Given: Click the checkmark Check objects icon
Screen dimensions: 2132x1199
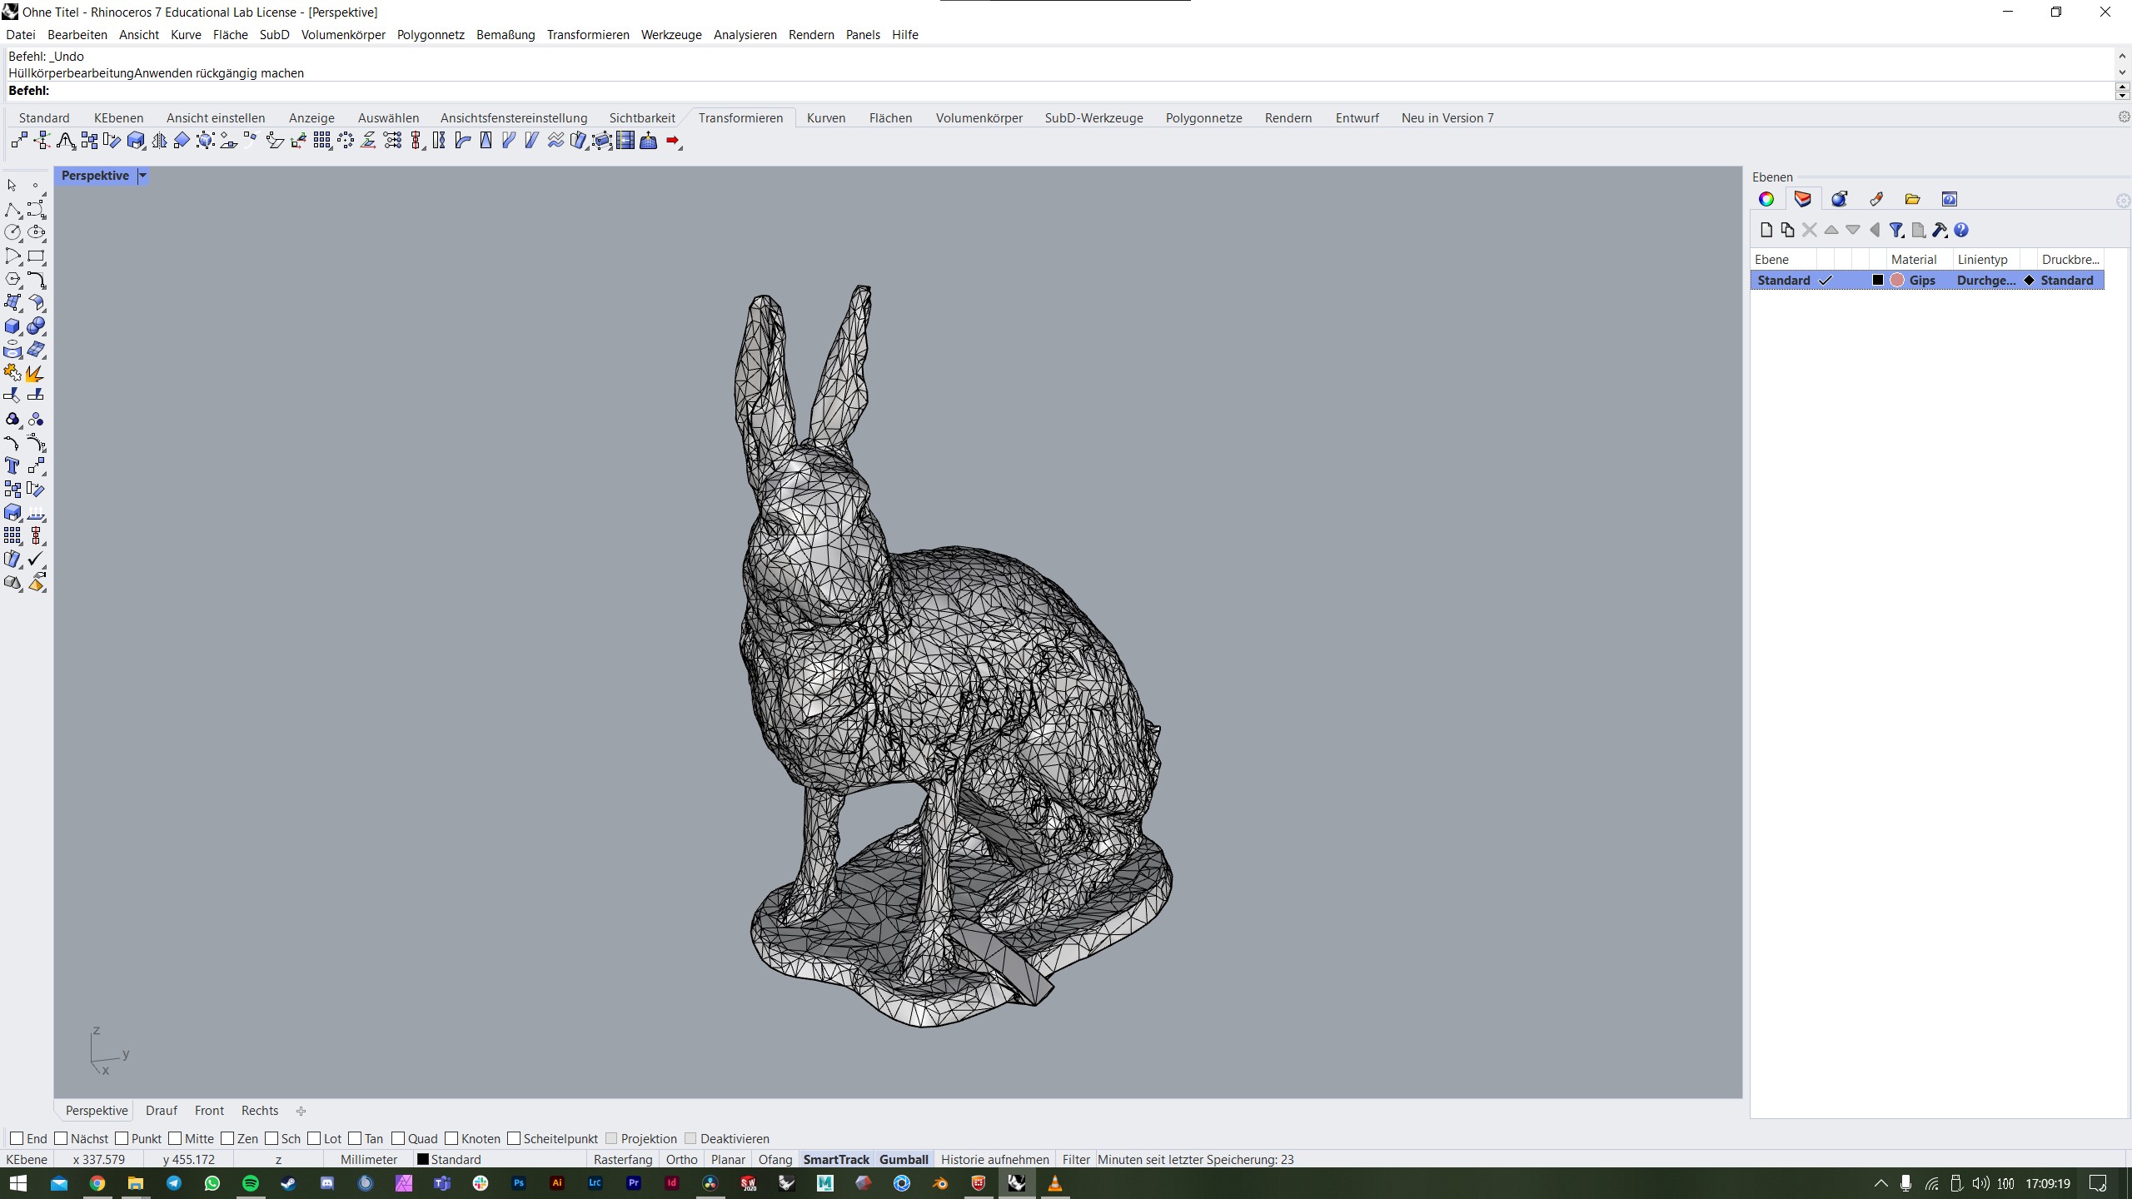Looking at the screenshot, I should point(36,559).
